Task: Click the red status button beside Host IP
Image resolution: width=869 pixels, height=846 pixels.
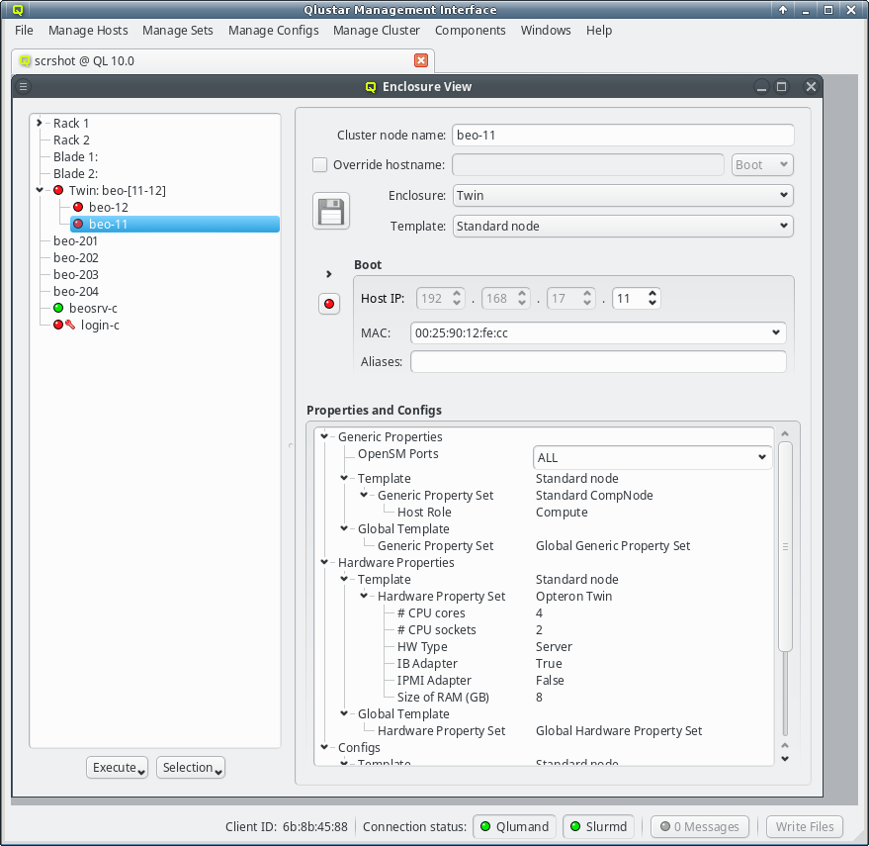Action: click(x=329, y=304)
